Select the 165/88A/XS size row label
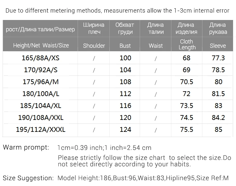The image size is (236, 186). click(x=40, y=58)
